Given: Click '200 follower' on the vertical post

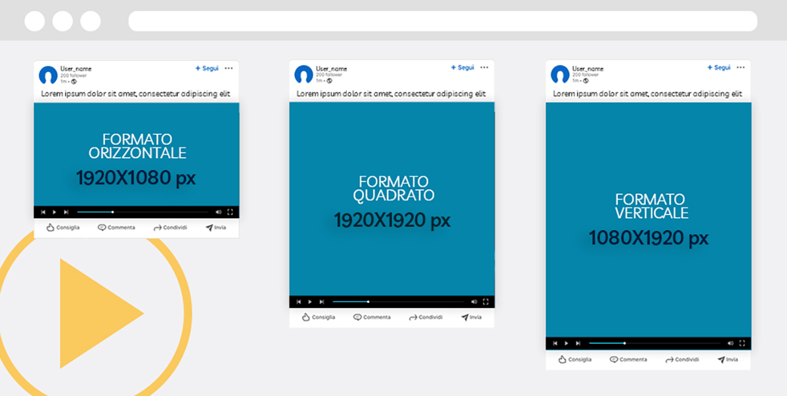Looking at the screenshot, I should pyautogui.click(x=586, y=75).
